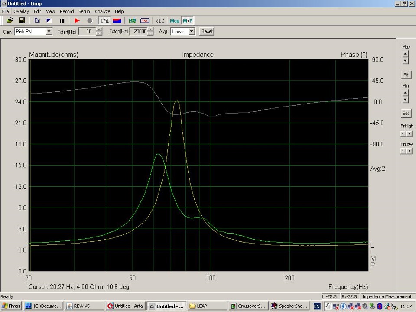Switch to REW V5 in taskbar
Image resolution: width=416 pixels, height=312 pixels.
pyautogui.click(x=85, y=306)
